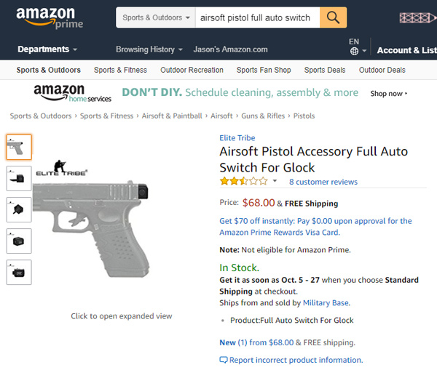The height and width of the screenshot is (378, 437).
Task: Select the third product thumbnail
Action: tap(19, 209)
